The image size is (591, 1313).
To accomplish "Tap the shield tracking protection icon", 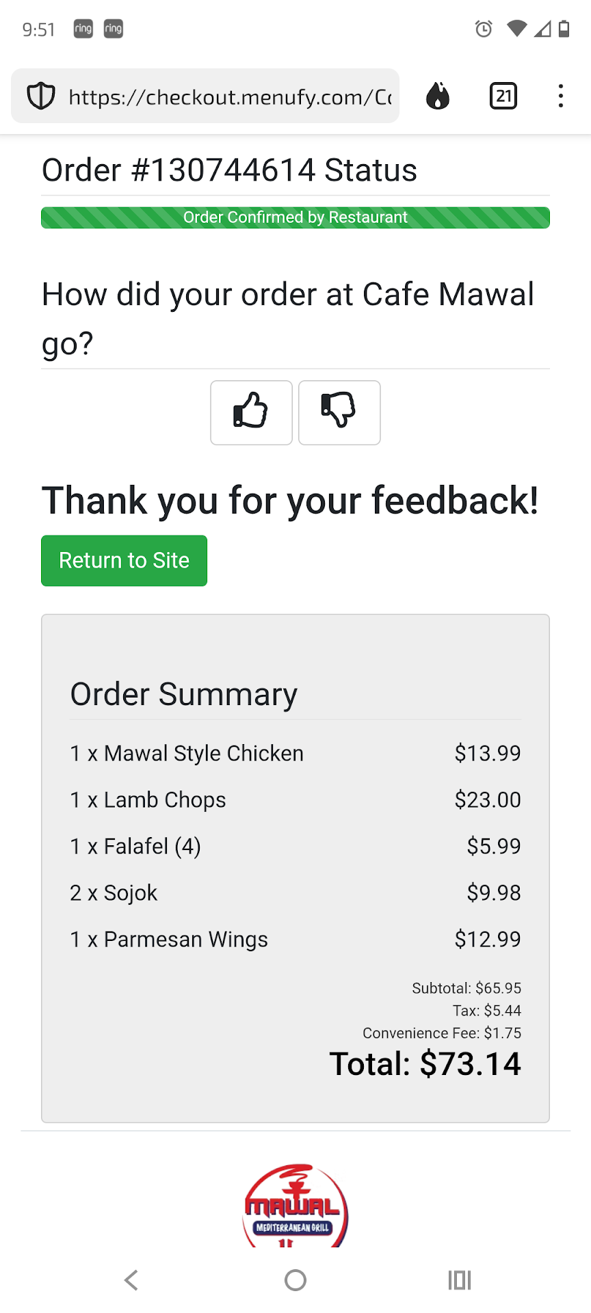I will (x=40, y=96).
